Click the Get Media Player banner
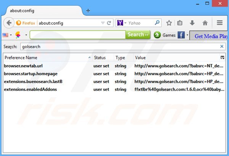Image resolution: width=229 pixels, height=156 pixels. [x=209, y=36]
